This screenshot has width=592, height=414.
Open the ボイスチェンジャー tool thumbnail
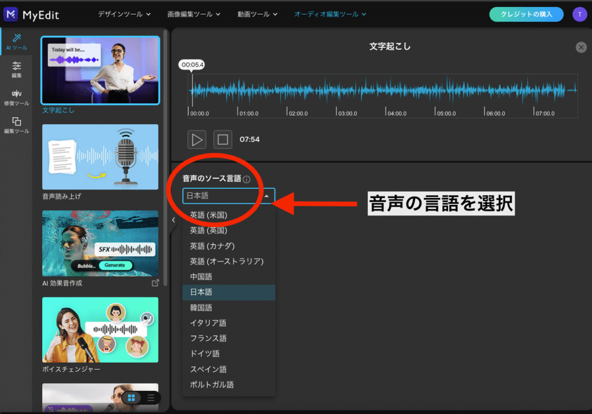click(100, 330)
